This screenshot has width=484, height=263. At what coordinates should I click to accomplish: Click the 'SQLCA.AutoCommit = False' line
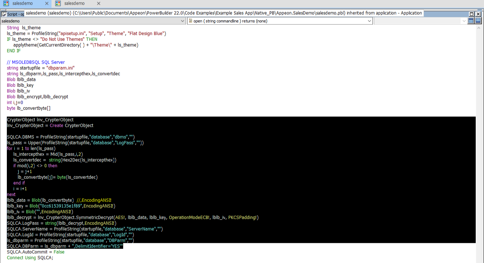[36, 252]
